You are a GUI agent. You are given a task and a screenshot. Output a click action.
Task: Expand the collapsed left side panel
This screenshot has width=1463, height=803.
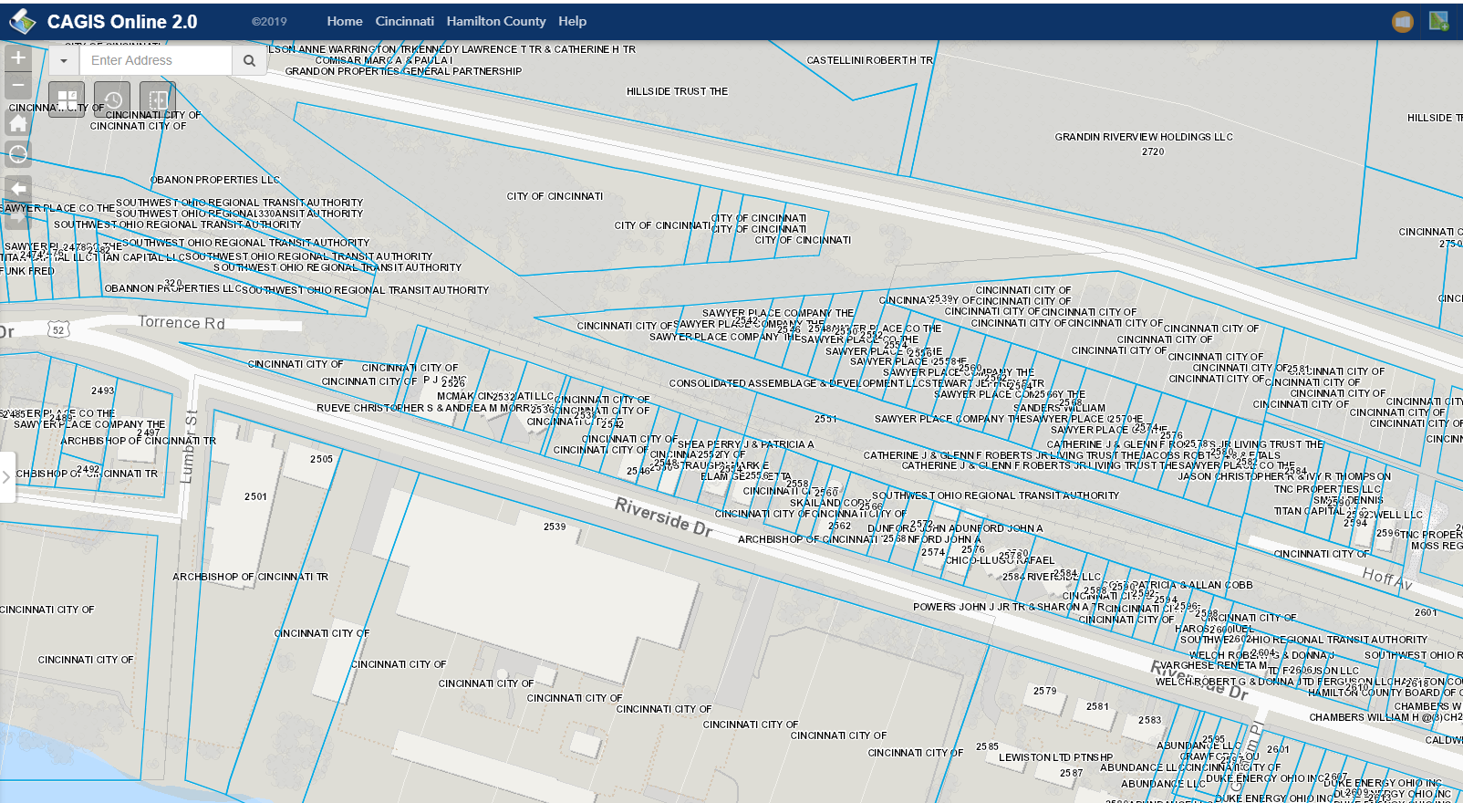[6, 476]
